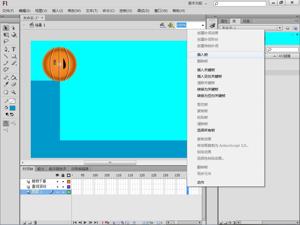Switch to the 场景 tab
The width and height of the screenshot is (300, 225).
[246, 21]
